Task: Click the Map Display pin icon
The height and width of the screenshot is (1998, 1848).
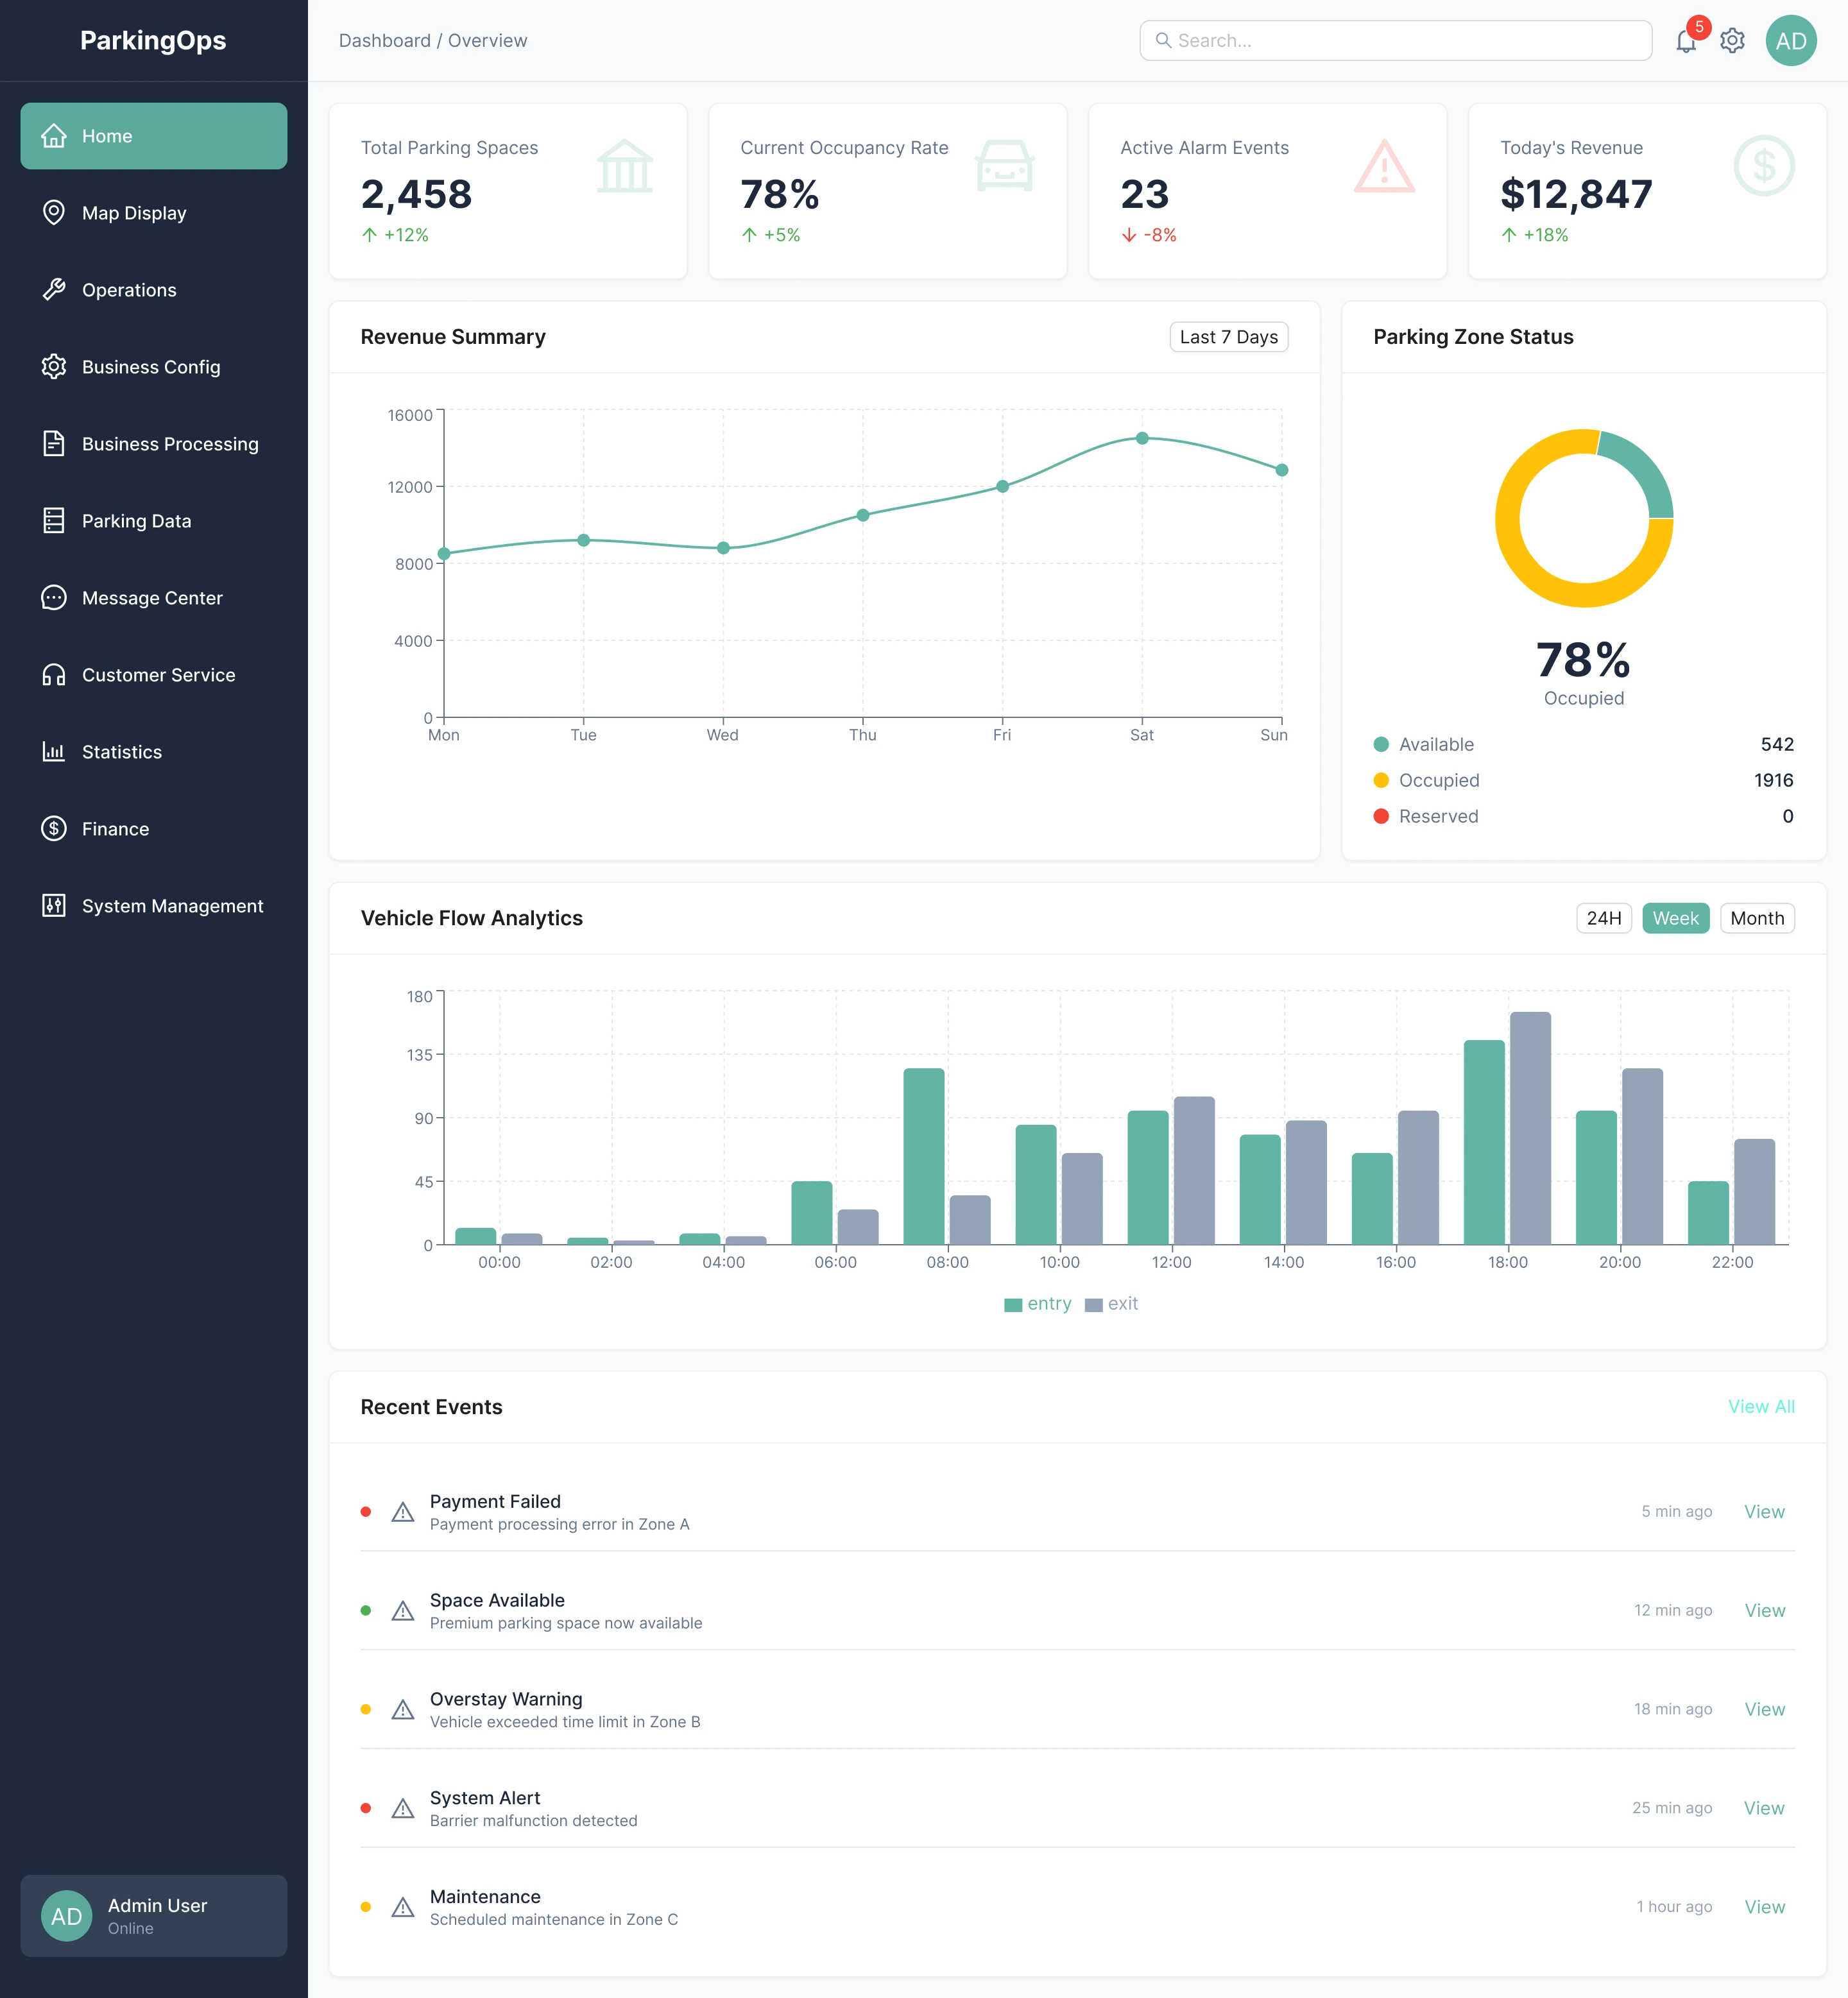Action: (x=54, y=213)
